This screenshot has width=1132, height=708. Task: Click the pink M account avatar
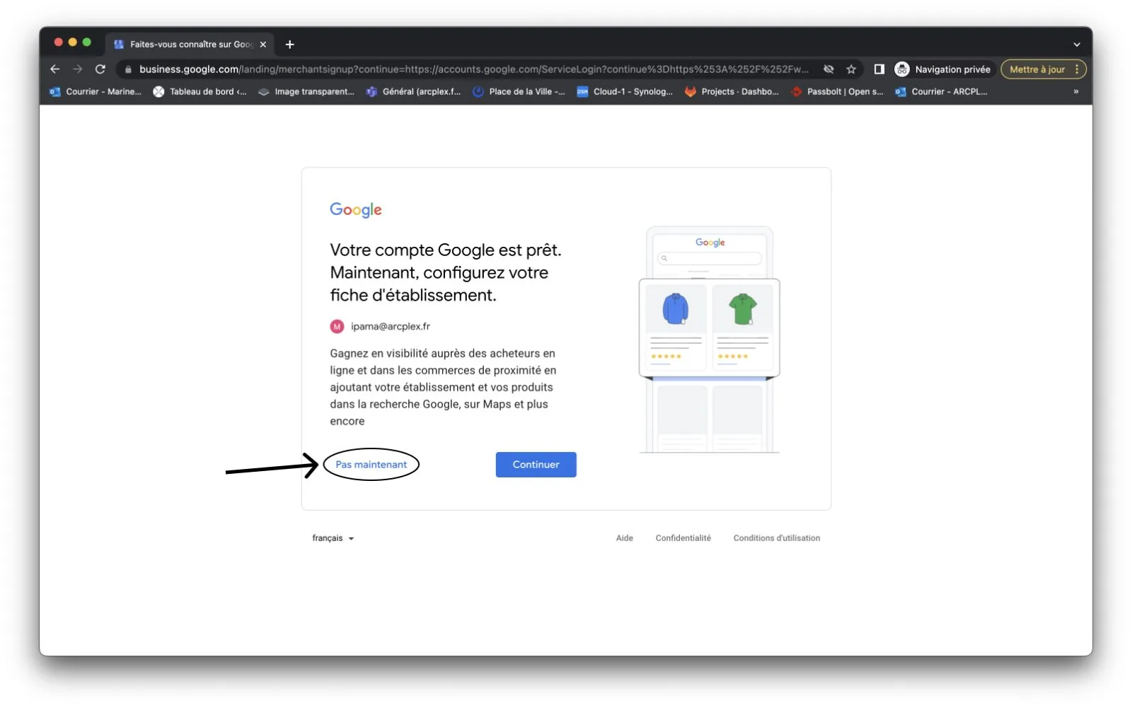click(337, 327)
